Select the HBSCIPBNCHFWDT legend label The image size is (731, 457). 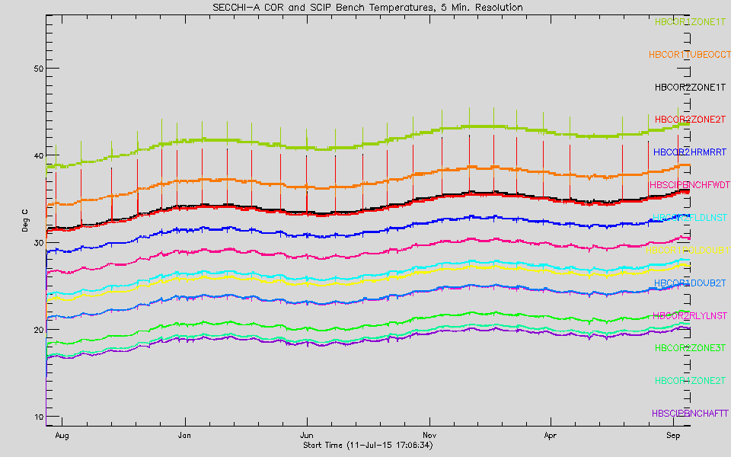tap(690, 185)
